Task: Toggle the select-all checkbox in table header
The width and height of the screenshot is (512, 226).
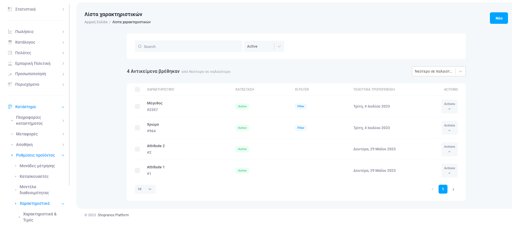Action: [x=137, y=89]
